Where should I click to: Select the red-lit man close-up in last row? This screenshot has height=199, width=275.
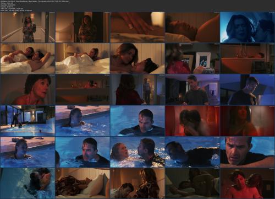point(247,183)
